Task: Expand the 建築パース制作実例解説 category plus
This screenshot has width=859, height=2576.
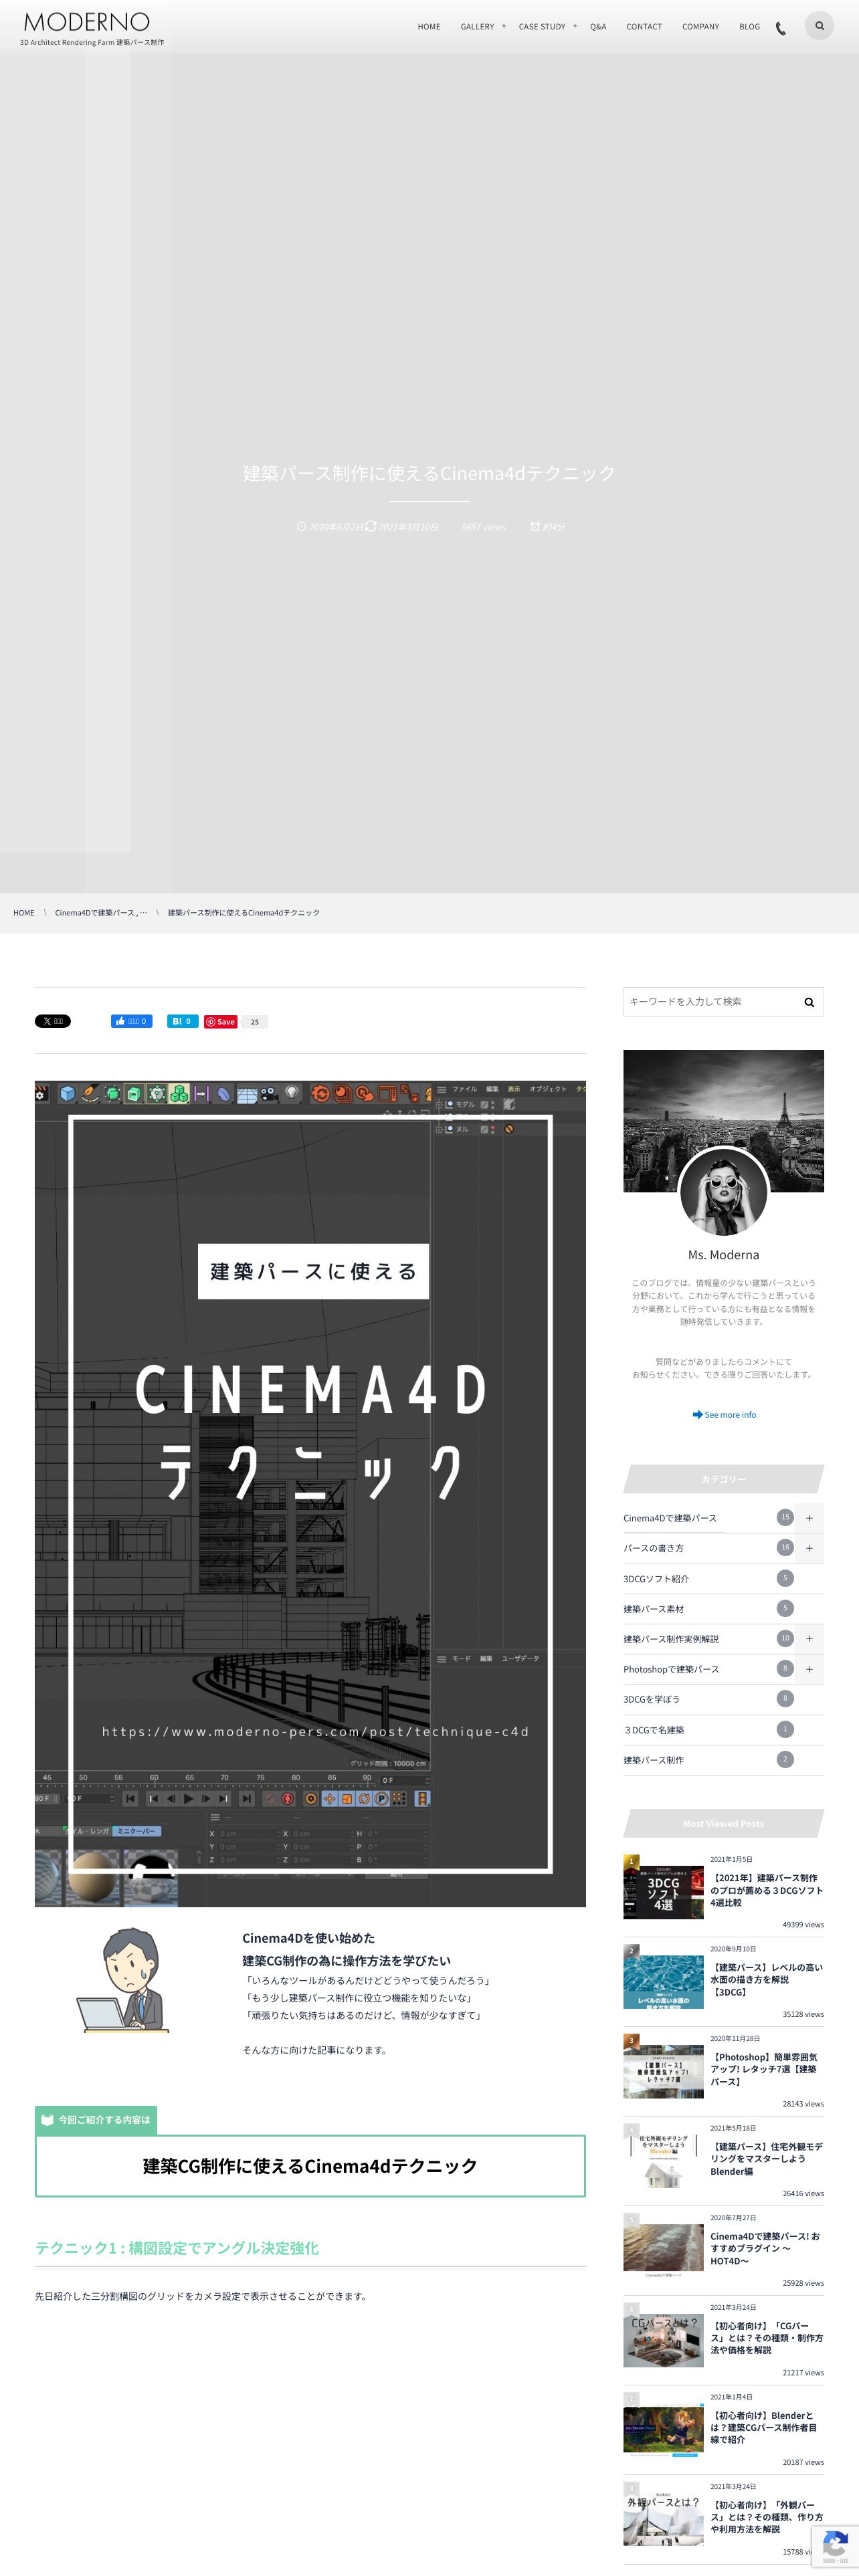Action: point(809,1639)
